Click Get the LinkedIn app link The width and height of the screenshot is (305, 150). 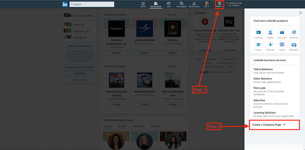click(214, 67)
